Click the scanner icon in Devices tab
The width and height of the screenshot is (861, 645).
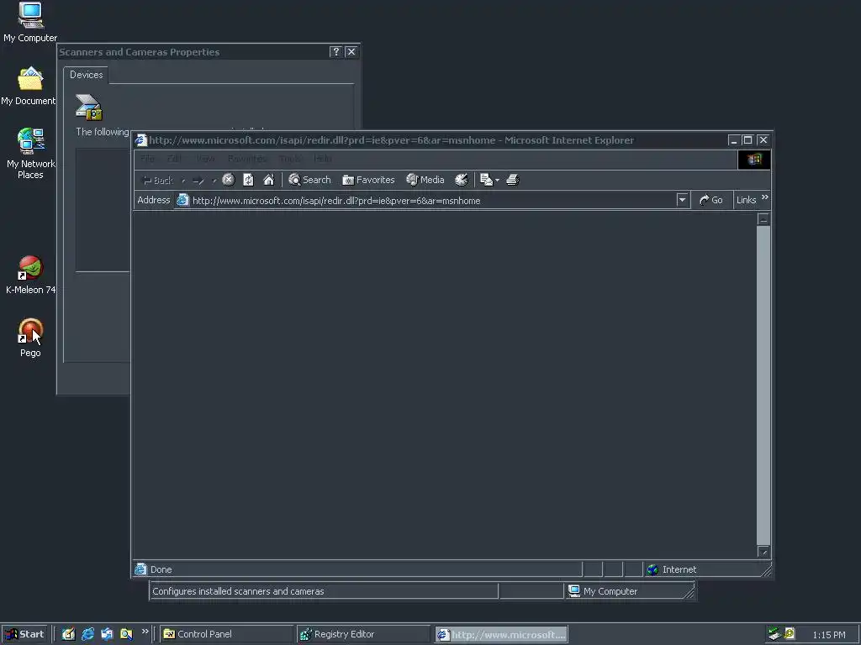[89, 107]
